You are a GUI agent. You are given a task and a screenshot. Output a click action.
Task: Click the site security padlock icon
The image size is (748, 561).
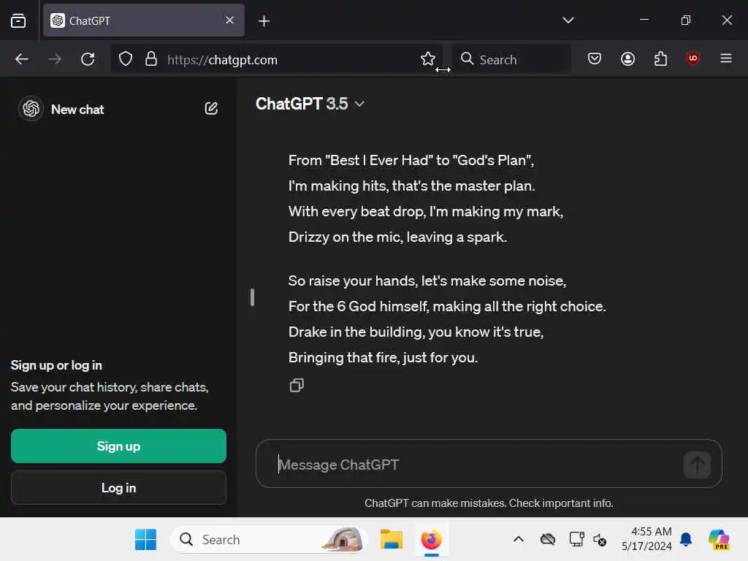(151, 59)
